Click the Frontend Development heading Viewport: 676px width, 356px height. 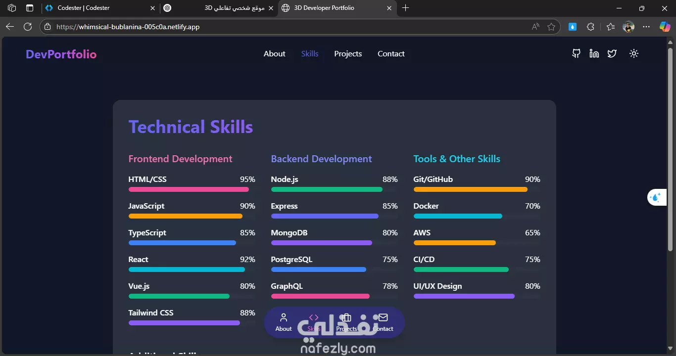tap(180, 159)
